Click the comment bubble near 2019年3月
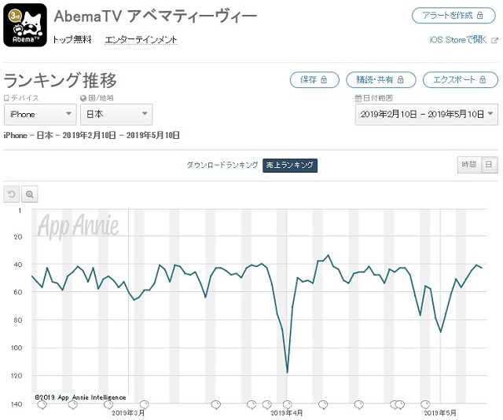The width and height of the screenshot is (503, 420). click(144, 404)
